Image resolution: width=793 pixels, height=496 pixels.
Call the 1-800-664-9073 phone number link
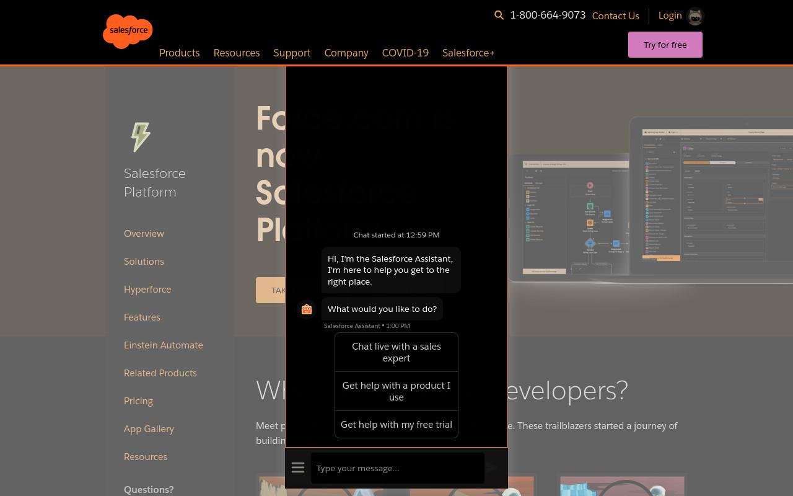coord(548,15)
